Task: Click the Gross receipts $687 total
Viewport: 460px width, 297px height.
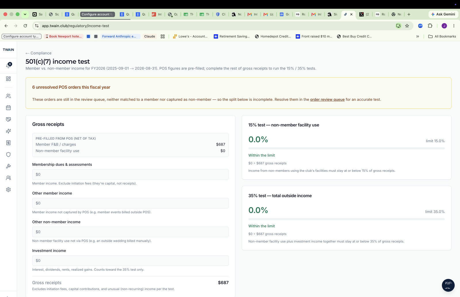Action: (x=223, y=283)
